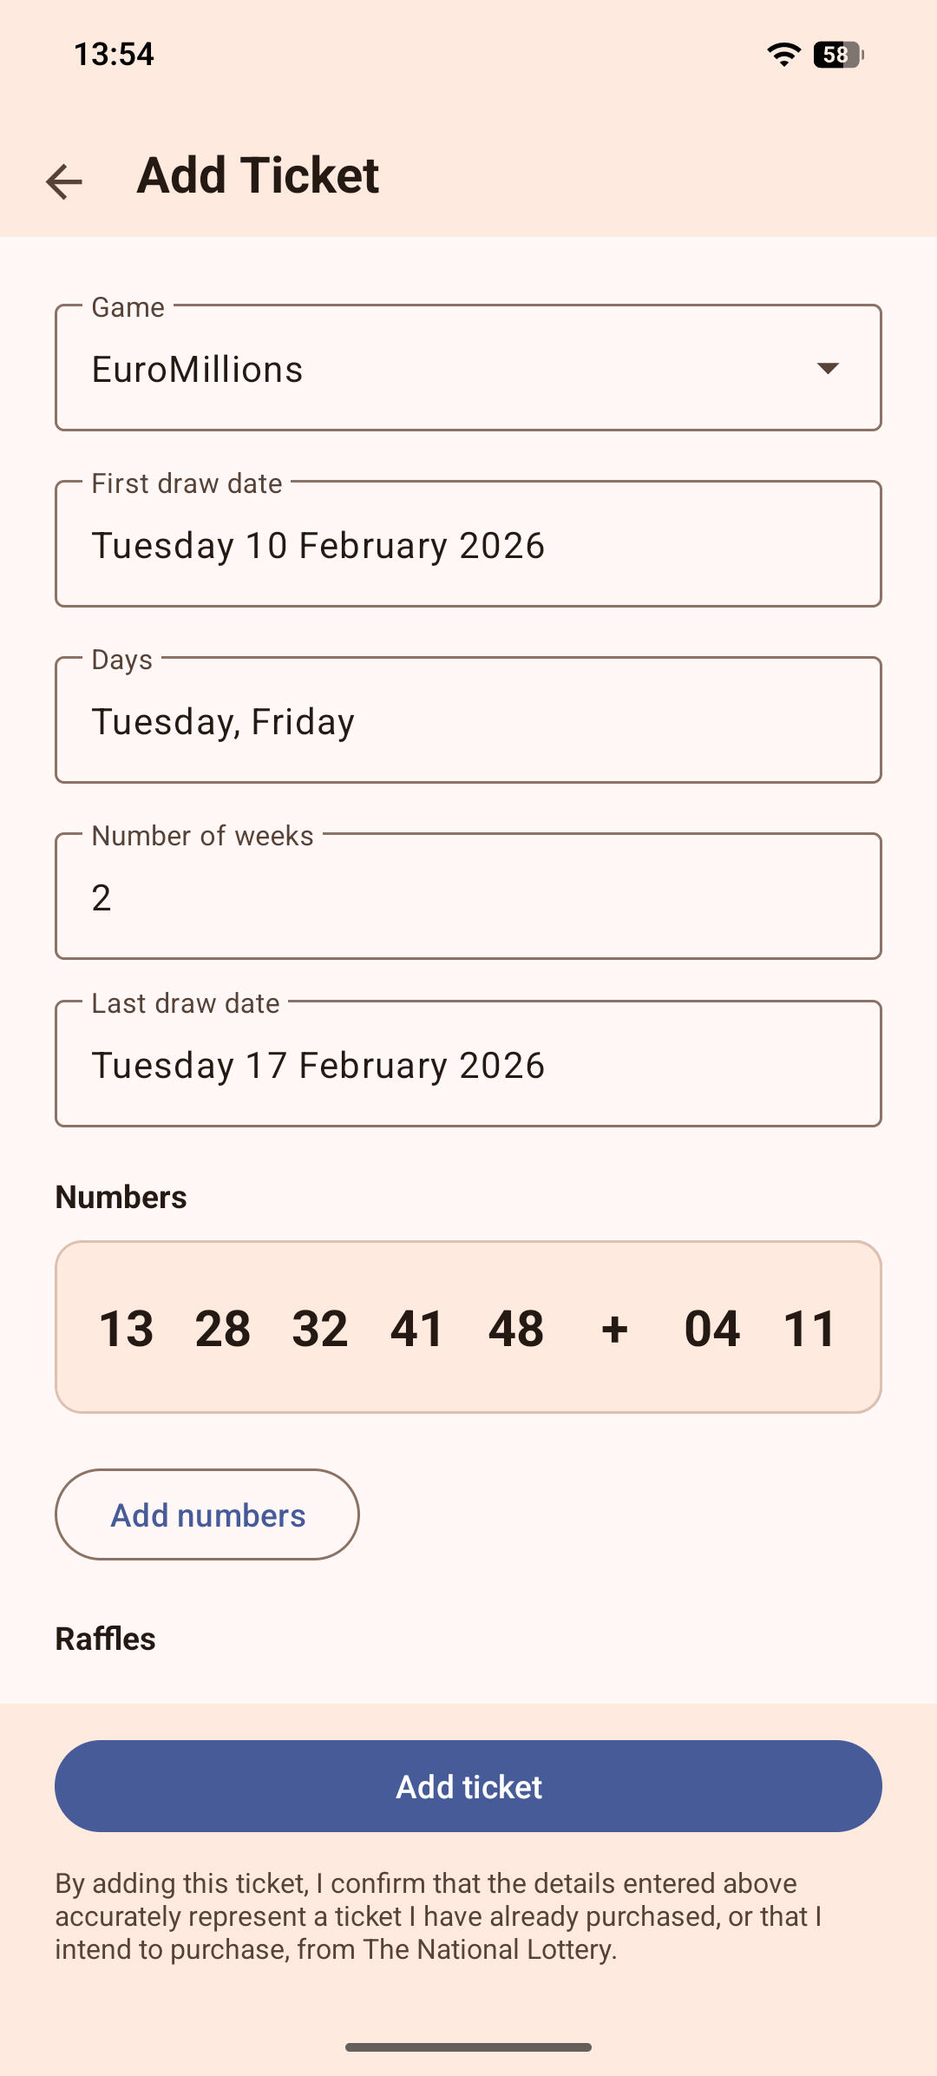Tap main number 13 in numbers card
Viewport: 937px width, 2076px height.
tap(126, 1329)
